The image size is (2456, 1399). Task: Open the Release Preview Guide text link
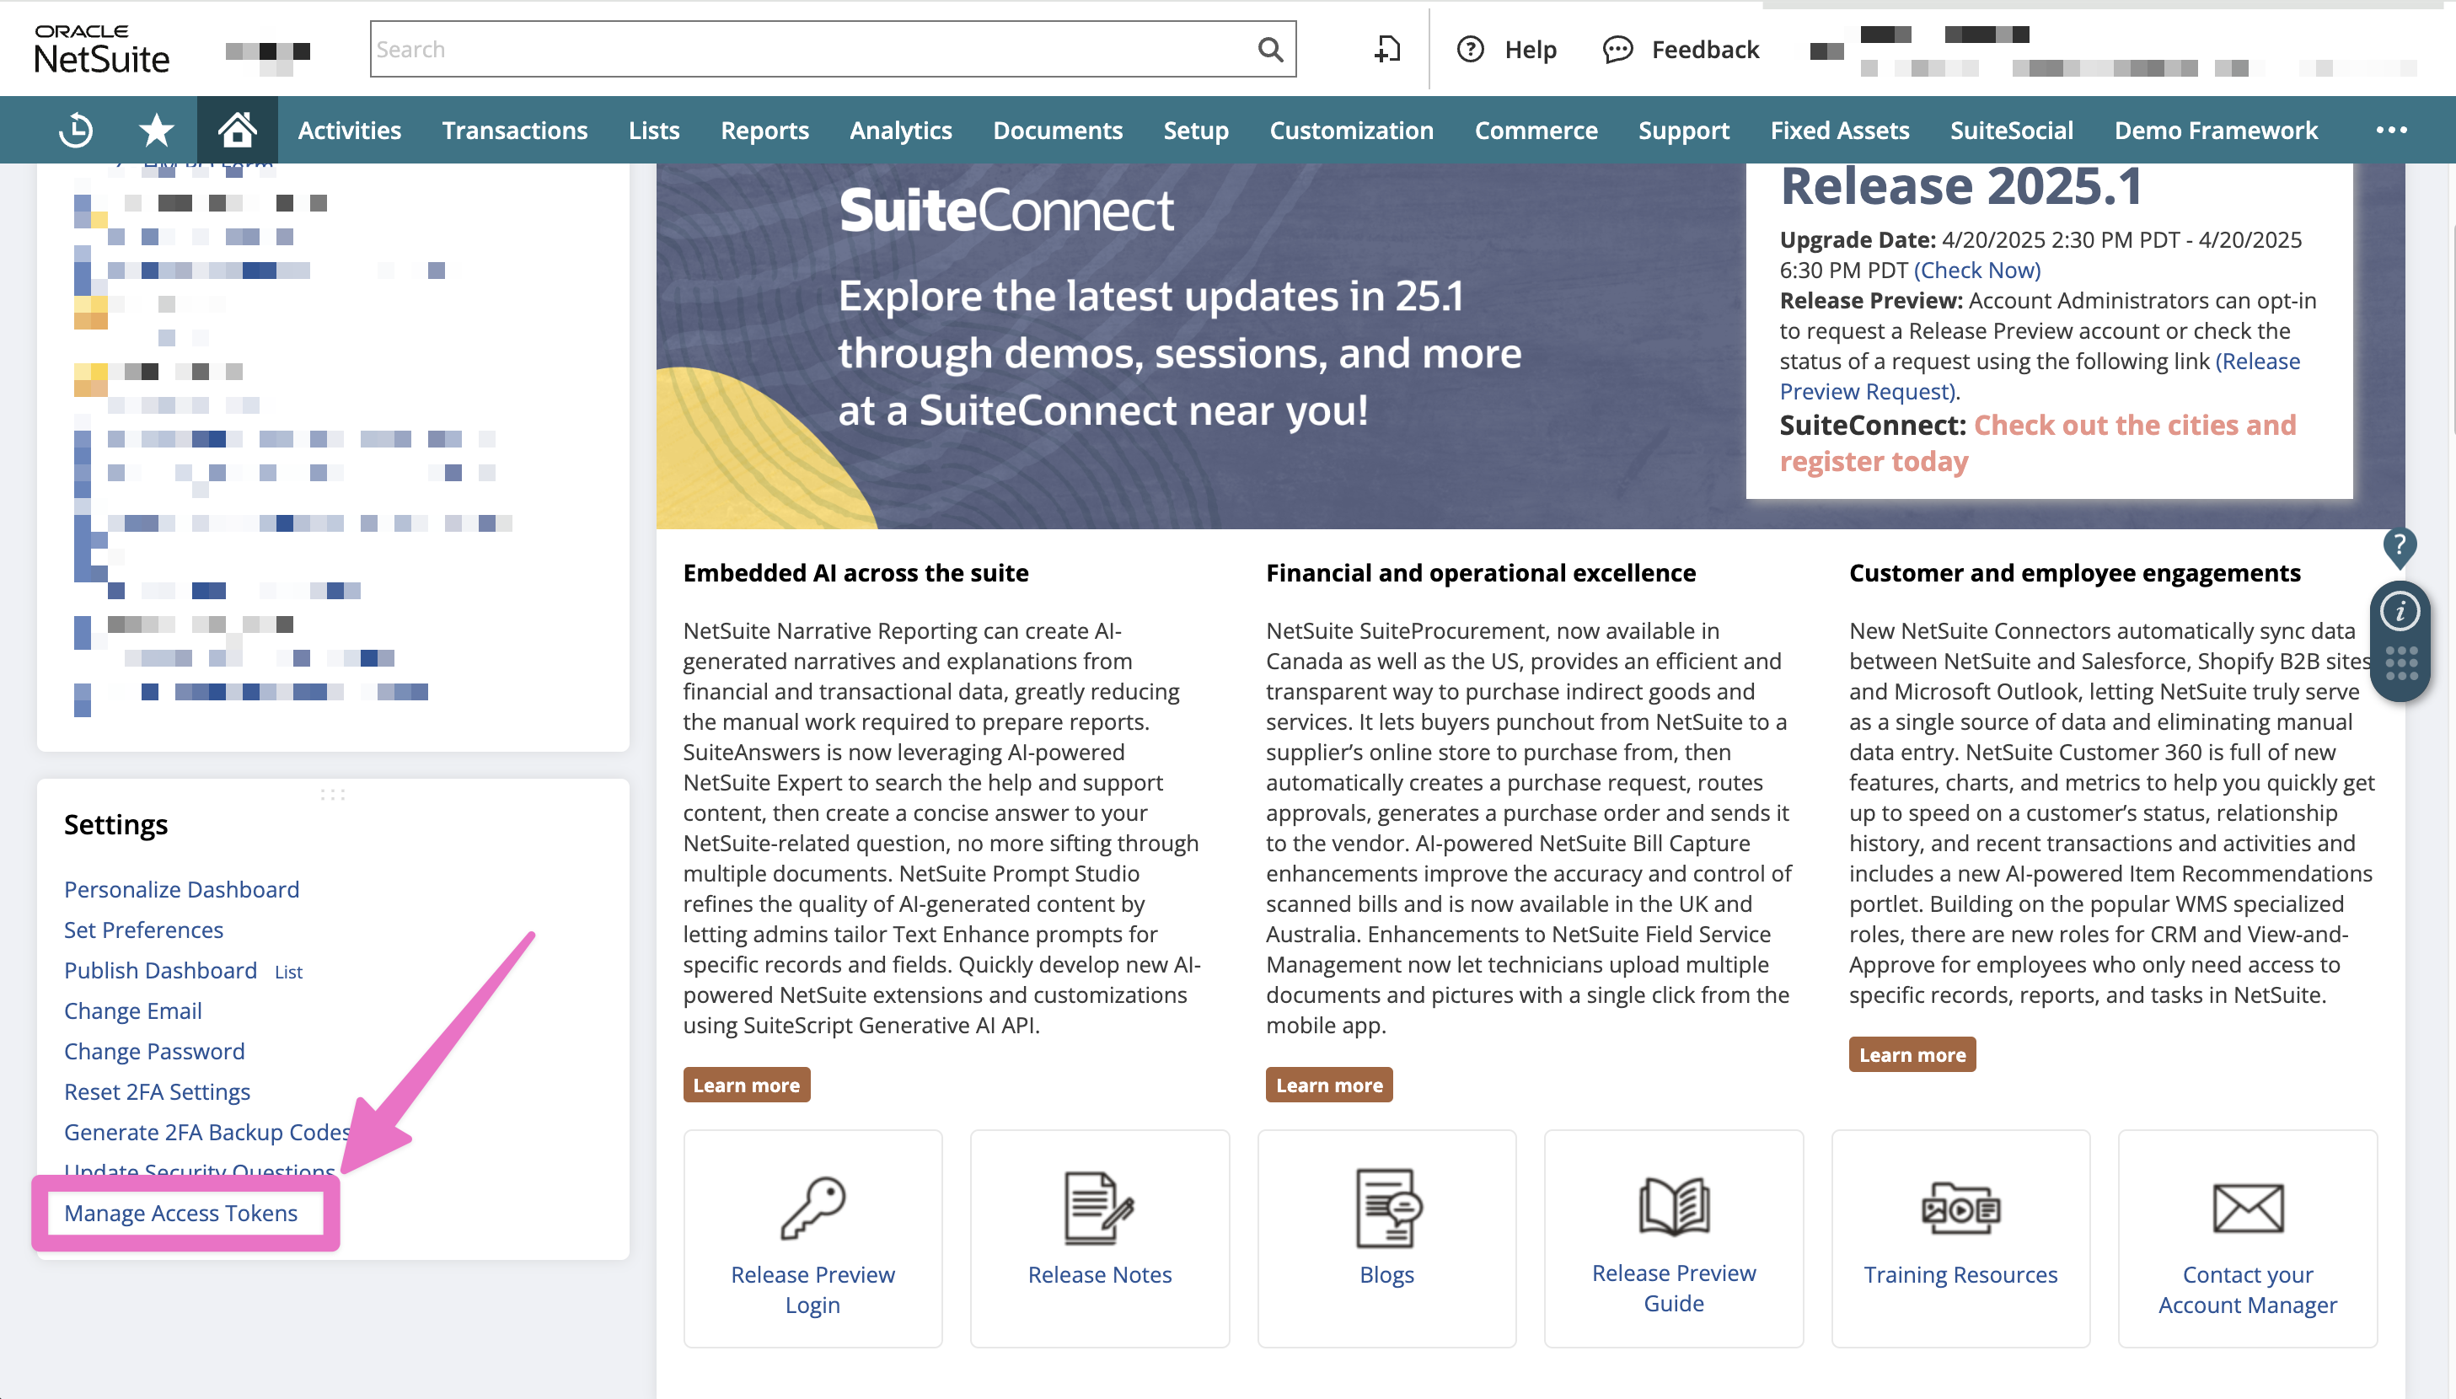(1674, 1287)
